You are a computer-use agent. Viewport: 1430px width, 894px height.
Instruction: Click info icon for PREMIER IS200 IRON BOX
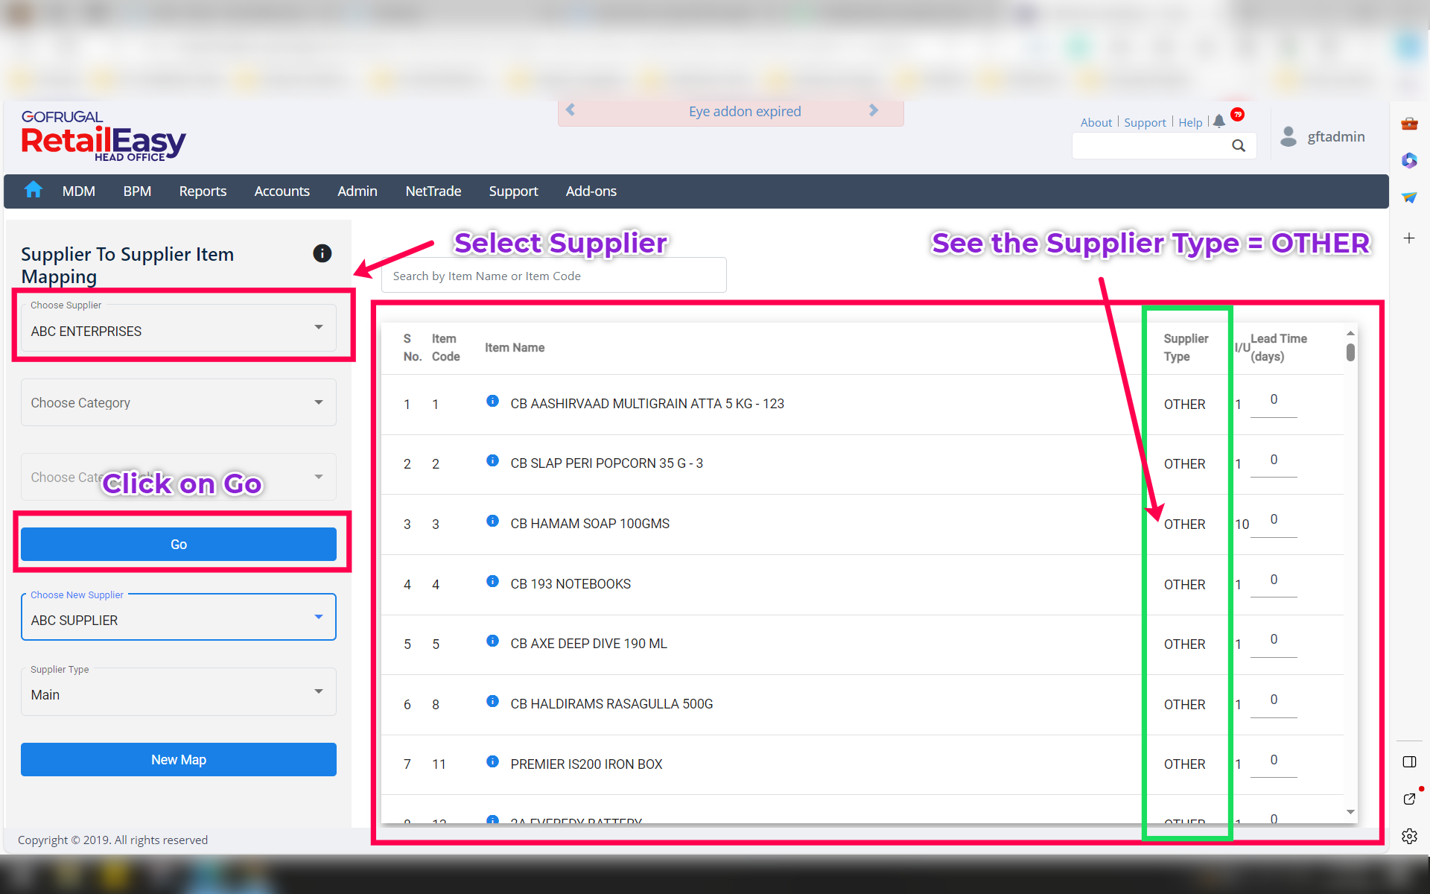pos(492,761)
